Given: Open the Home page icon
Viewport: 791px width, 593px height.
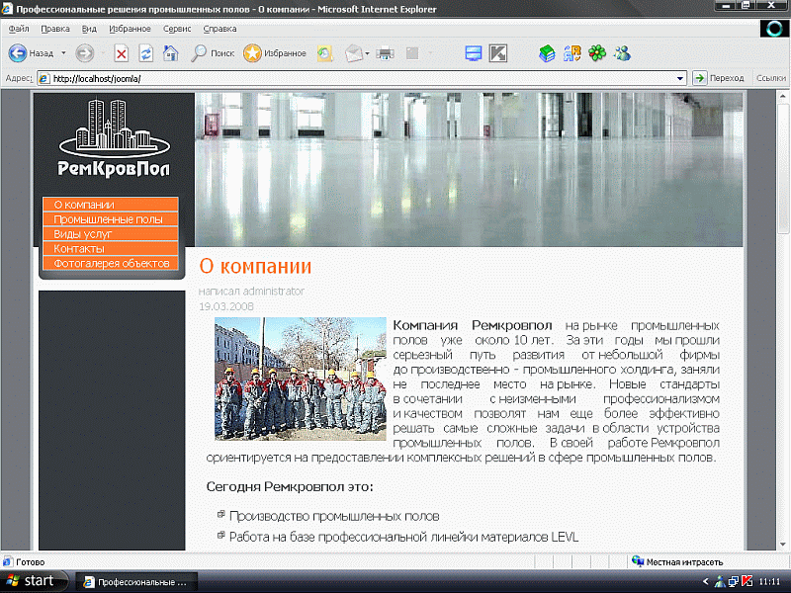Looking at the screenshot, I should 170,54.
